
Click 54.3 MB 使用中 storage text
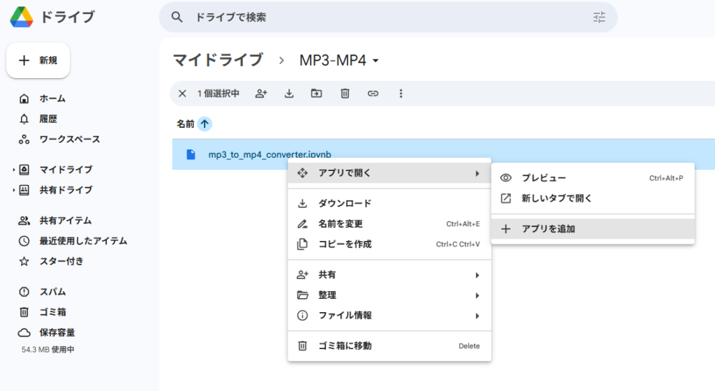48,350
